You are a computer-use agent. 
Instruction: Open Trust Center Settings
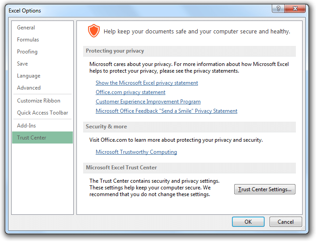pyautogui.click(x=265, y=189)
